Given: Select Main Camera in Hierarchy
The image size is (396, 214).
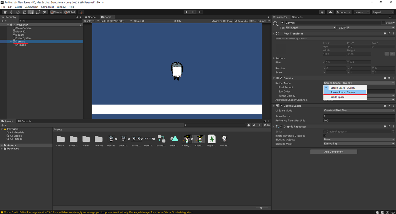Looking at the screenshot, I should point(24,28).
